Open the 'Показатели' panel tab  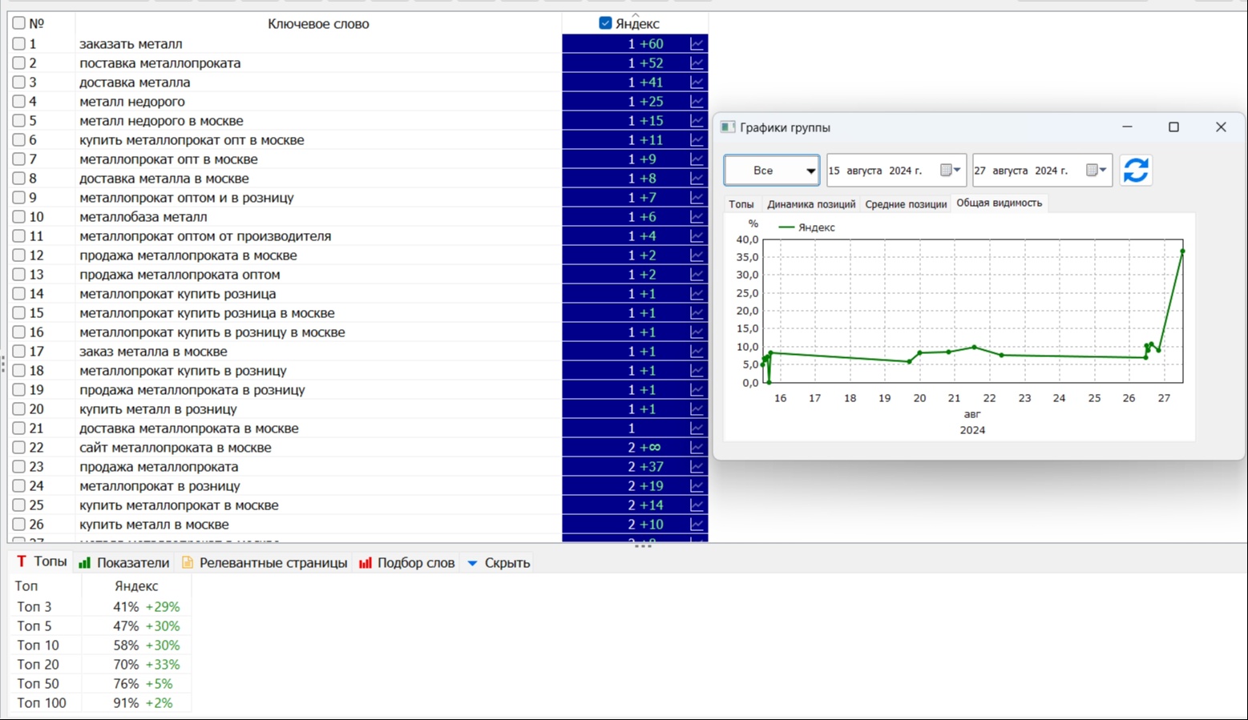tap(124, 563)
